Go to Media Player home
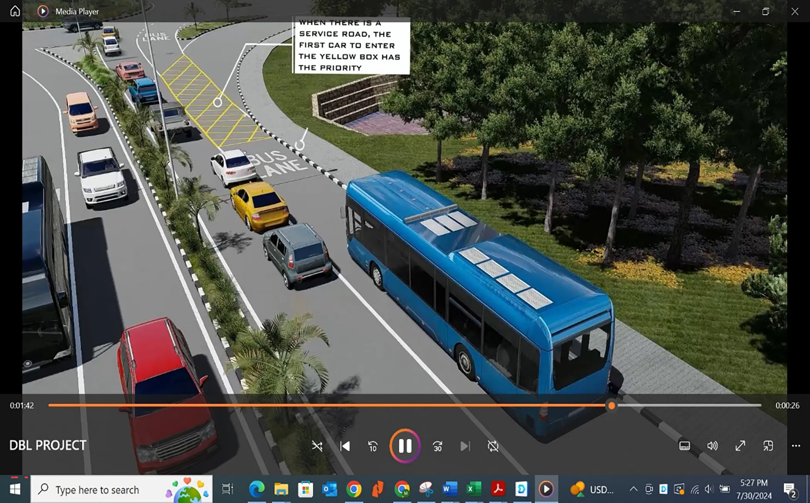810x503 pixels. click(15, 11)
